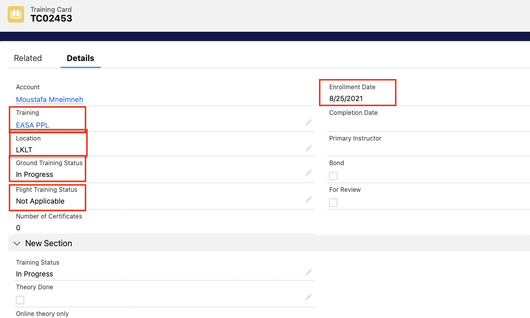Screen dimensions: 530x318
Task: Click Flight Training Status value Not Applicable
Action: (40, 201)
